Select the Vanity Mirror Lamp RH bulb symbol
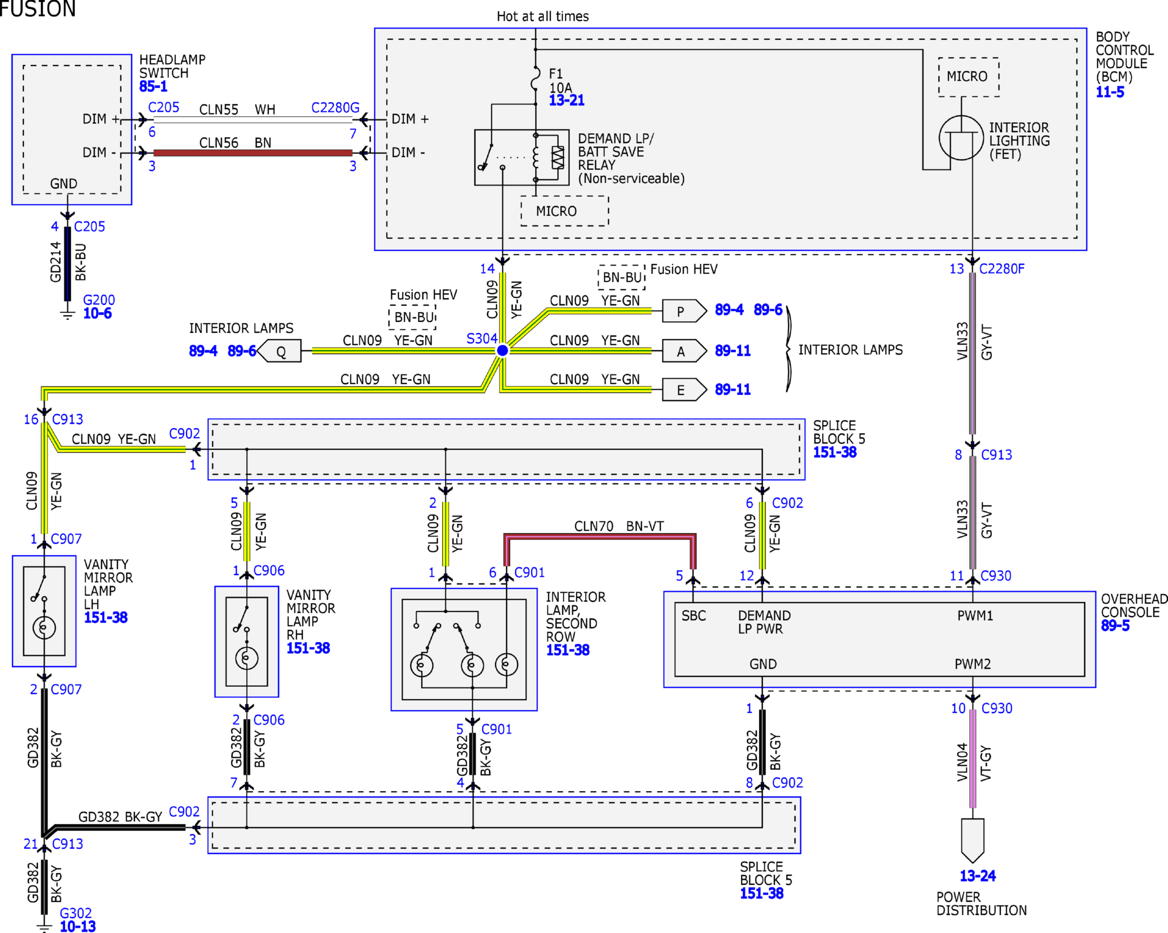This screenshot has height=933, width=1168. pos(247,658)
